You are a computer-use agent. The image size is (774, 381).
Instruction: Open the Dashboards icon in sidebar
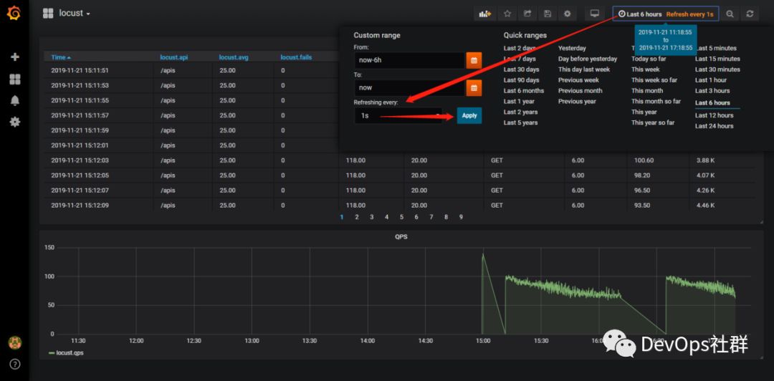tap(14, 79)
